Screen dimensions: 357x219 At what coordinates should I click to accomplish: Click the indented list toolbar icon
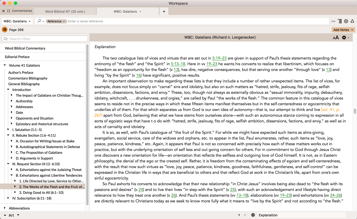(x=340, y=21)
